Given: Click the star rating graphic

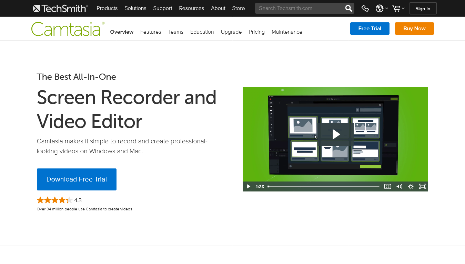Looking at the screenshot, I should [x=55, y=200].
